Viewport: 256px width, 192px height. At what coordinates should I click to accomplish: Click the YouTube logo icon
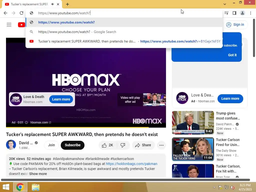[21, 25]
